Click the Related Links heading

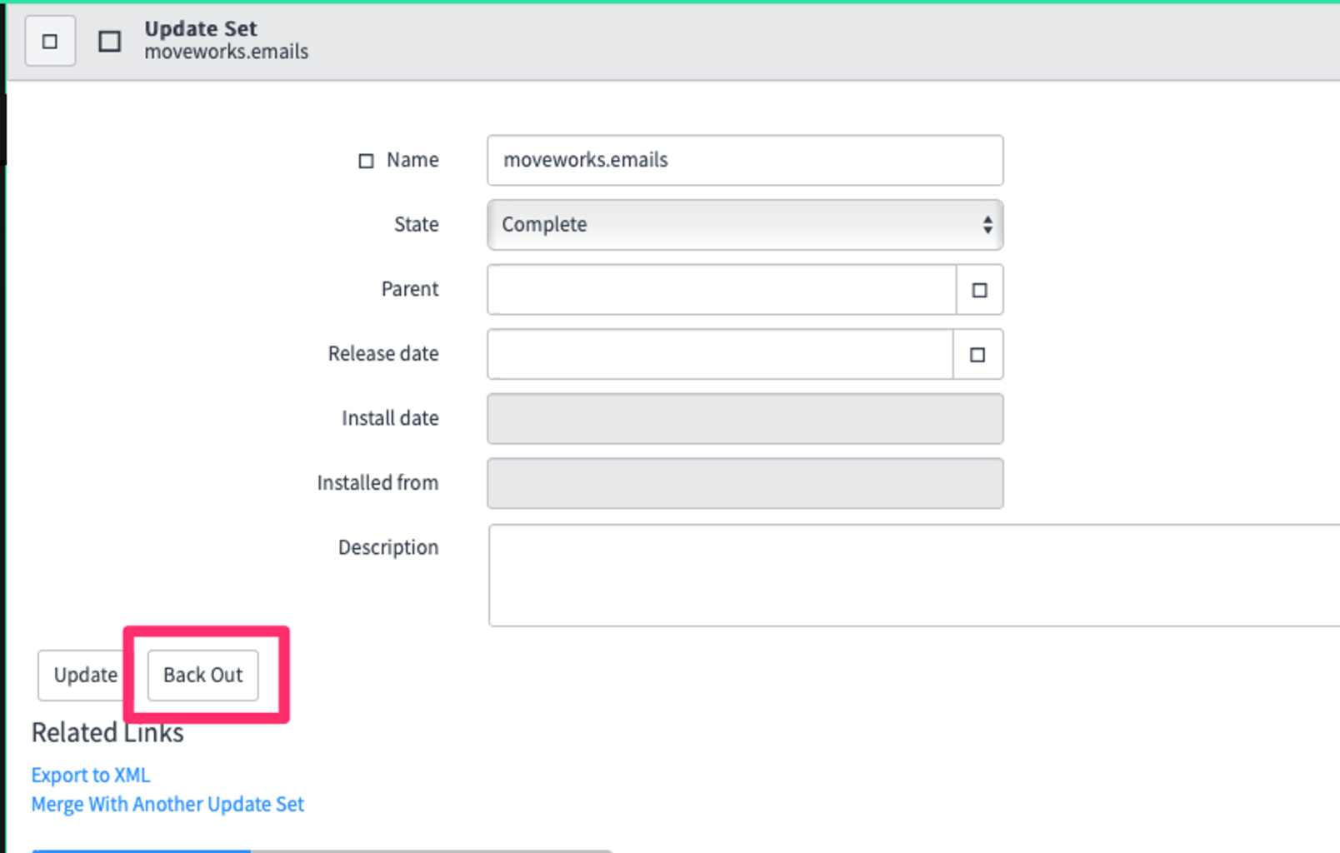click(107, 732)
